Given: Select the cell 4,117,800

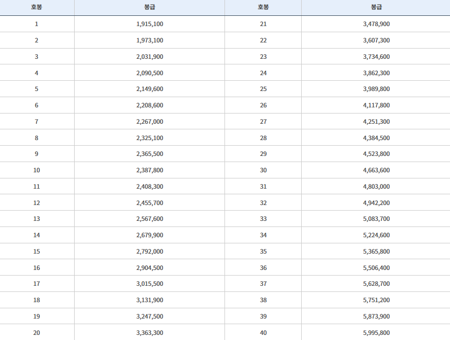Looking at the screenshot, I should (x=376, y=105).
